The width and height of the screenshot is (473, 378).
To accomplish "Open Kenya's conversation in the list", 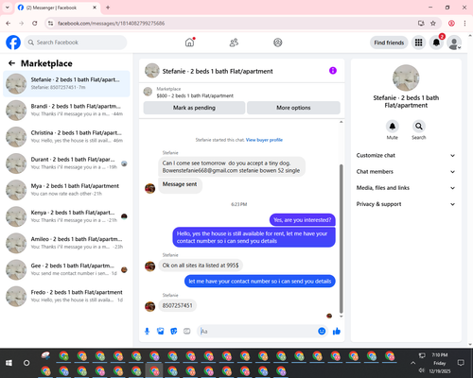I will (66, 216).
